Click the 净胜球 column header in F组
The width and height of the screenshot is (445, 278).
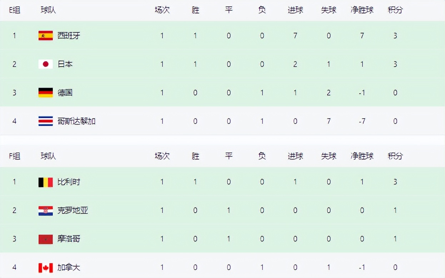(362, 156)
